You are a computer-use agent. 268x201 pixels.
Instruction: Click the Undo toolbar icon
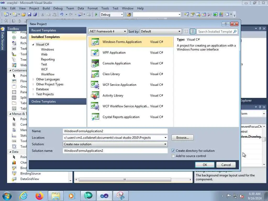pos(62,15)
